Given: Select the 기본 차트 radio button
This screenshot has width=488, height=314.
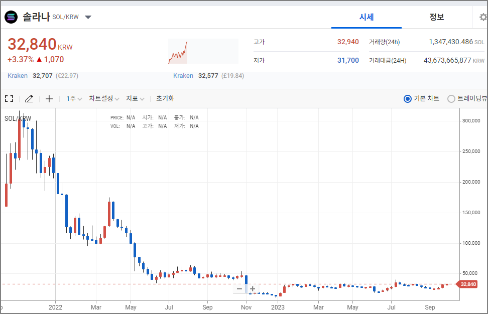Looking at the screenshot, I should [x=407, y=99].
